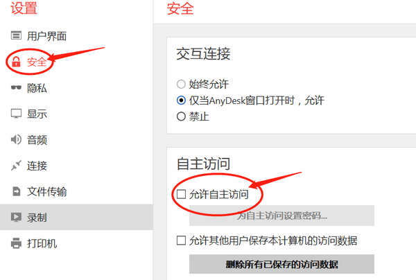The height and width of the screenshot is (280, 416).
Task: Select the 始终允许 radio button
Action: click(181, 85)
